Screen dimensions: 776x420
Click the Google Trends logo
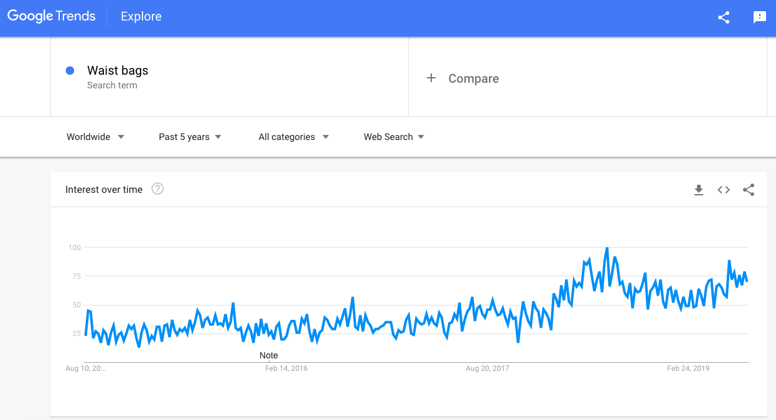click(52, 17)
